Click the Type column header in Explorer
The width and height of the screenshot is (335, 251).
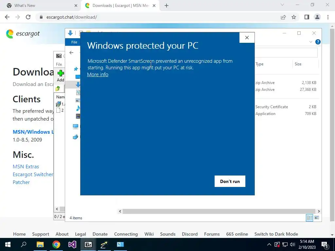tap(259, 64)
